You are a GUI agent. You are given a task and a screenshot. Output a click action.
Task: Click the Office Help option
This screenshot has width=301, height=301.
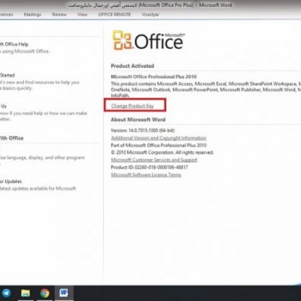[x=14, y=44]
